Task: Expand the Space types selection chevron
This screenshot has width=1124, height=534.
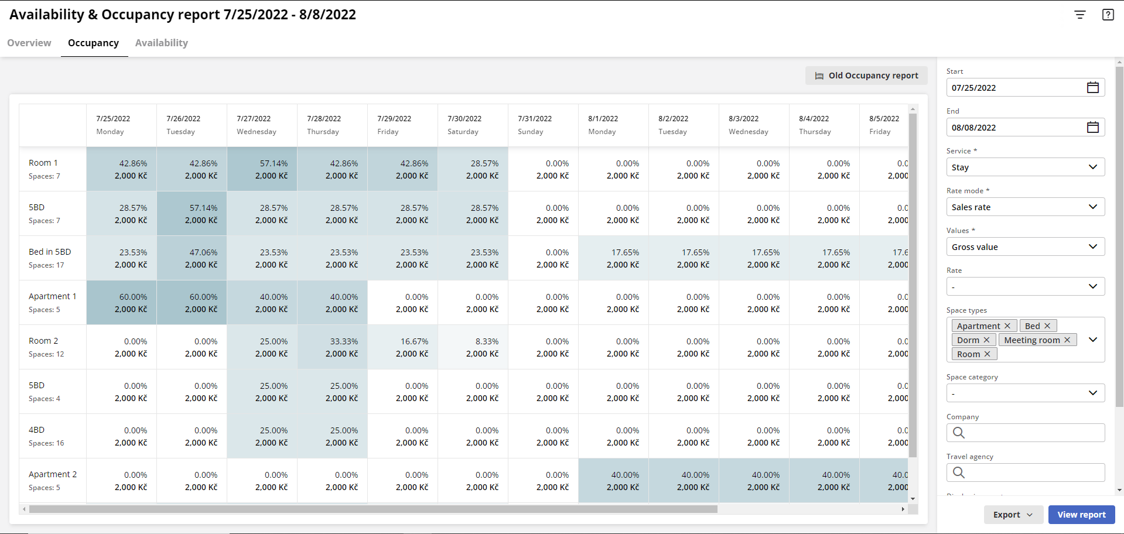Action: tap(1092, 340)
